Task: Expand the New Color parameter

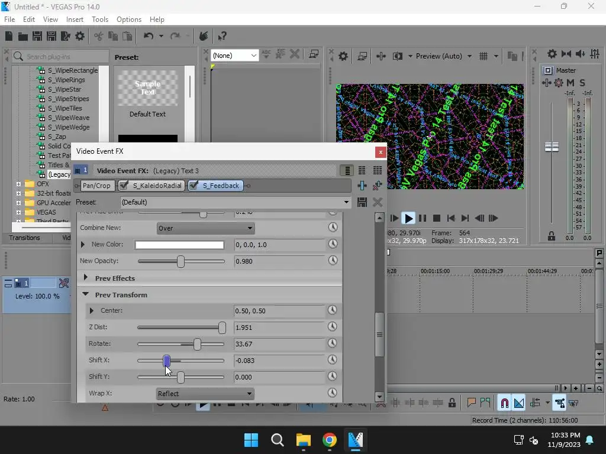Action: tap(83, 244)
